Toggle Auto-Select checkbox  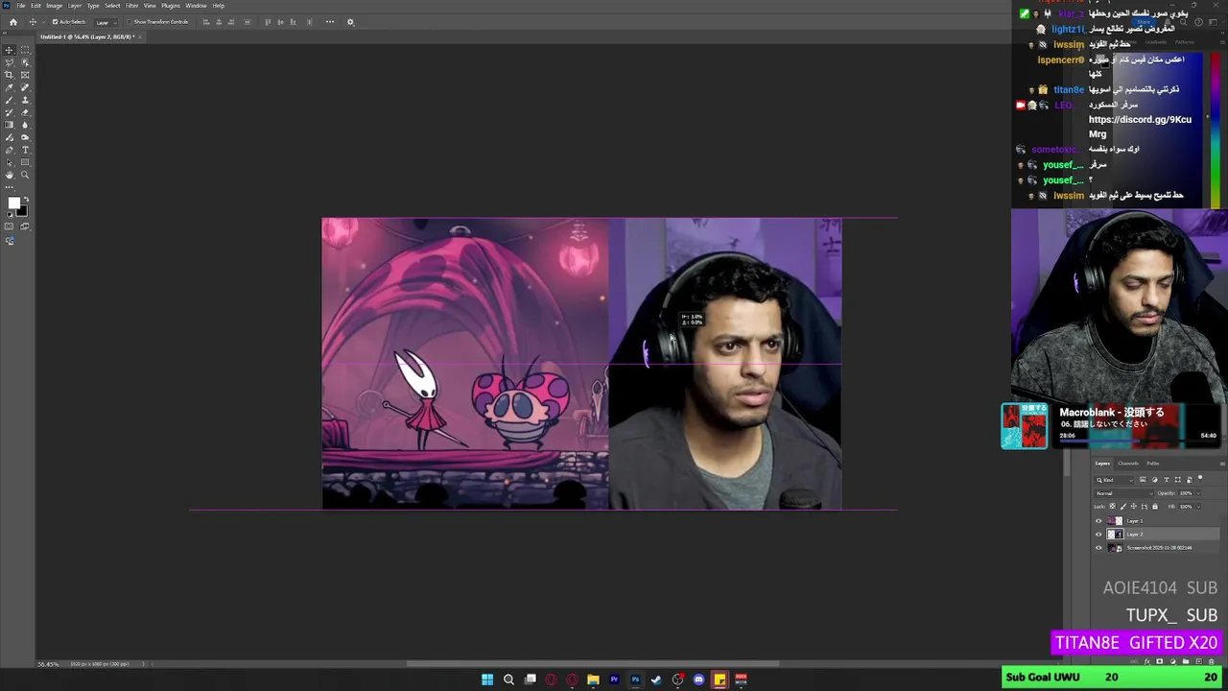[x=56, y=22]
